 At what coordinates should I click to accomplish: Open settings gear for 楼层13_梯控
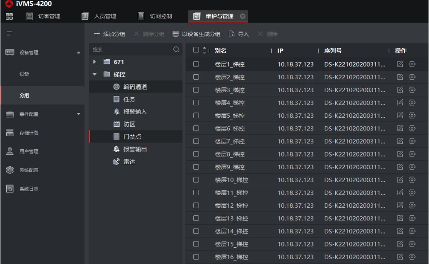click(412, 218)
